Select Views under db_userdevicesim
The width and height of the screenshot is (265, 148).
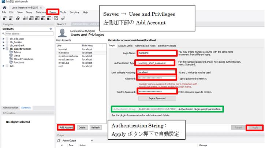tap(17, 56)
